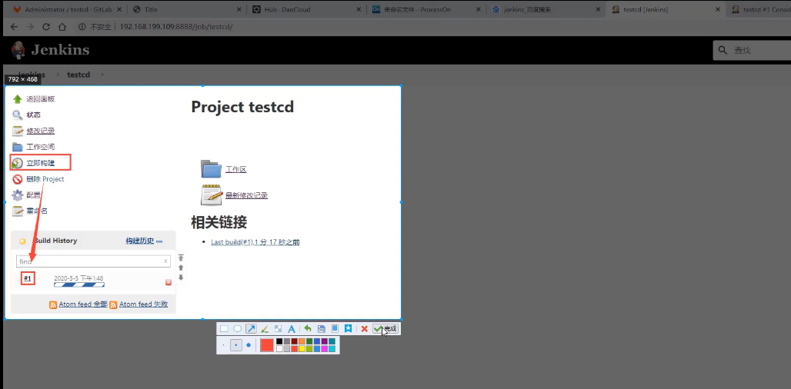This screenshot has width=791, height=389.
Task: Select the small dot line thickness
Action: (224, 345)
